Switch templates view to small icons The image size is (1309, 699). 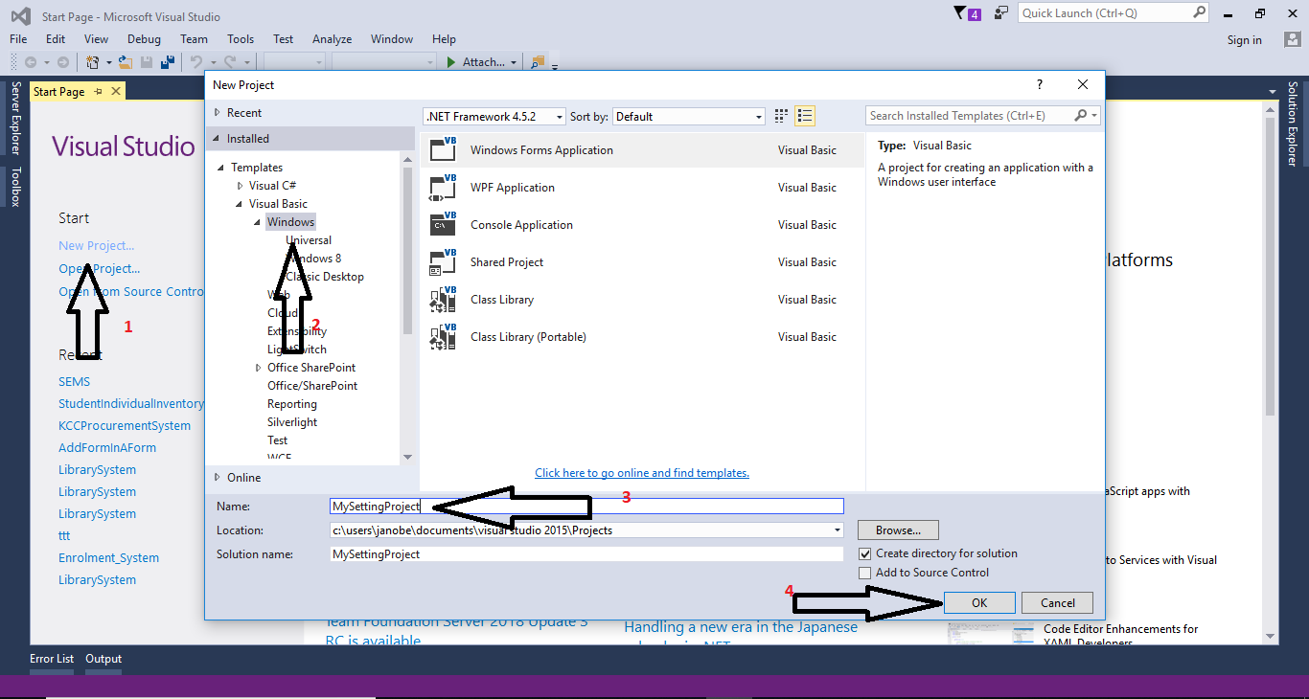pos(781,116)
